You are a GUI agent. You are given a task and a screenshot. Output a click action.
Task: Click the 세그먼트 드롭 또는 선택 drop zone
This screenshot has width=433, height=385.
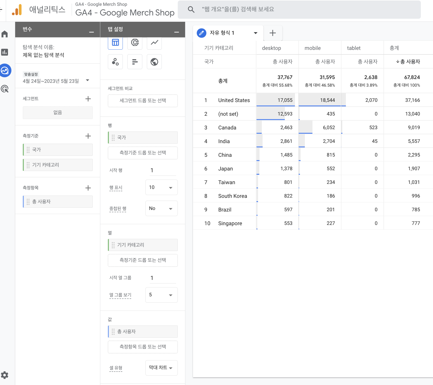point(143,101)
